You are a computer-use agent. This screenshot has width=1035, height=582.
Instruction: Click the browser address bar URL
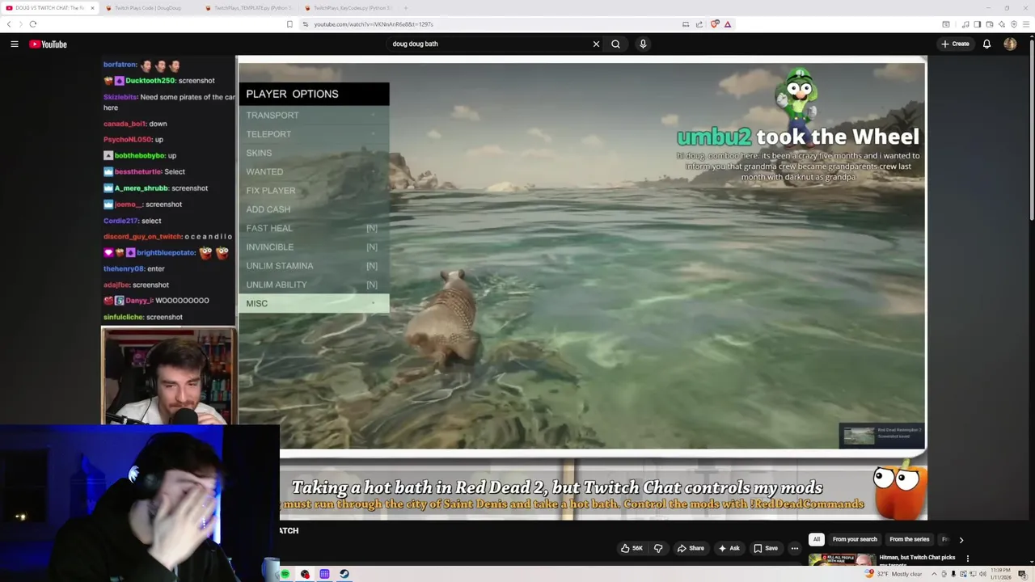tap(374, 24)
